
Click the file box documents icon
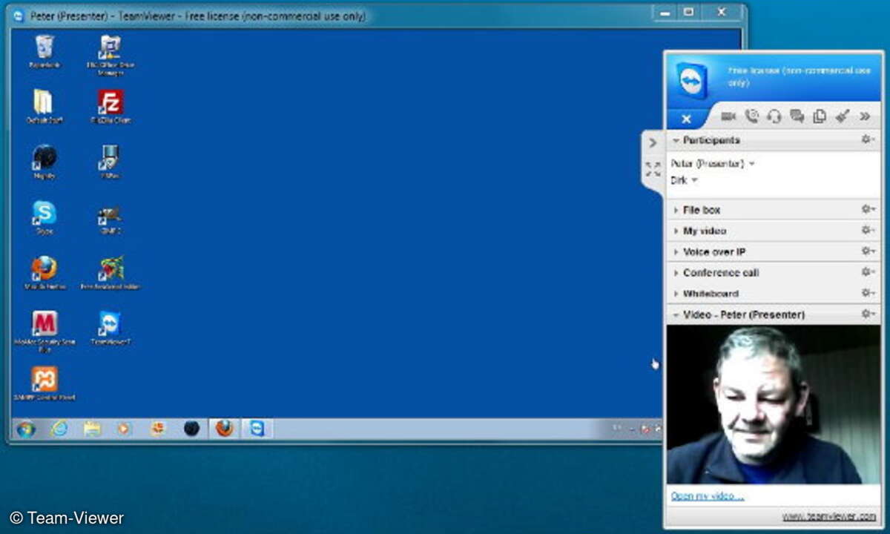pos(820,116)
